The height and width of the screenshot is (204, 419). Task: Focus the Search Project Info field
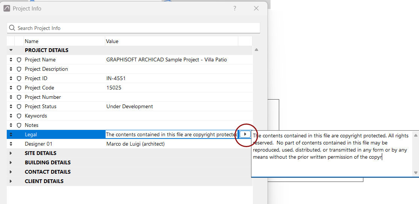134,28
